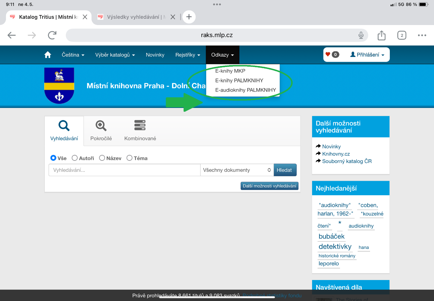The width and height of the screenshot is (434, 301).
Task: Select the Autoři radio button
Action: 75,158
